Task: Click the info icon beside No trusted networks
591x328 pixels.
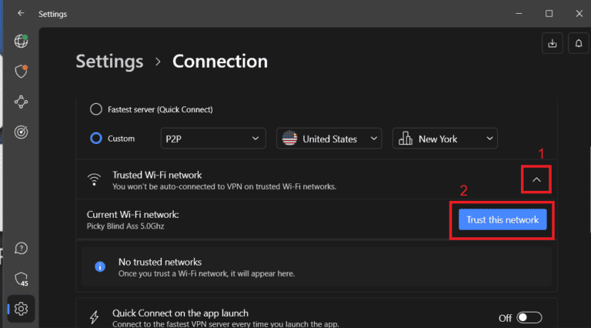Action: (x=100, y=266)
